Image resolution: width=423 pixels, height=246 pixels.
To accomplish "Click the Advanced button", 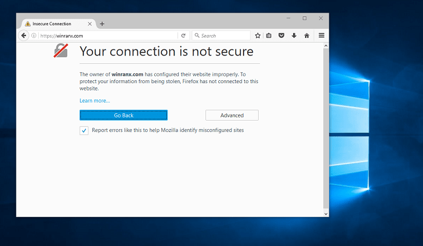I will 232,115.
